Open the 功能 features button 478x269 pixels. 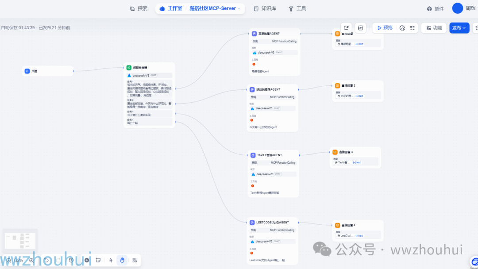pos(434,28)
